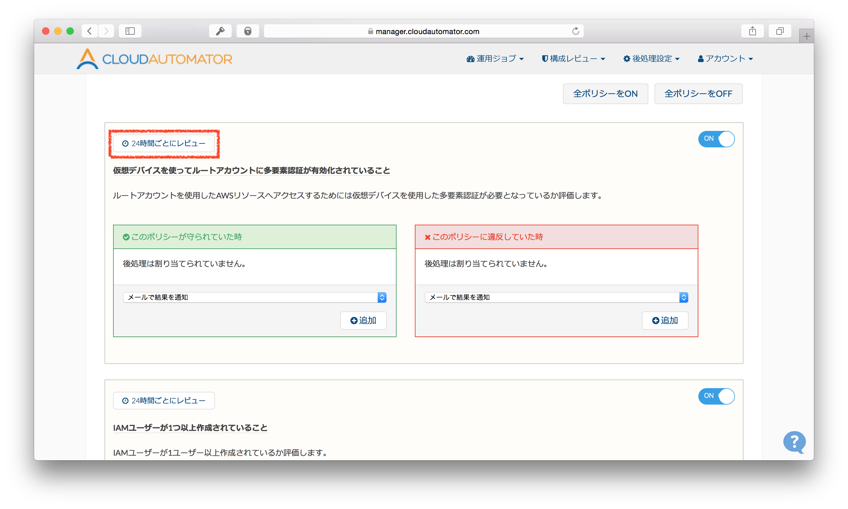Click 後処理は割り当てられていません in the green panel
This screenshot has height=509, width=848.
(x=184, y=263)
